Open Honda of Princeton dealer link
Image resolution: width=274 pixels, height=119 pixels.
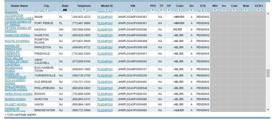tap(13, 47)
